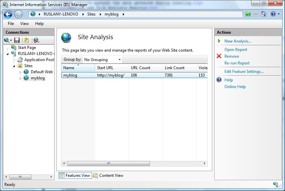
Task: Click the URL Count column header
Action: click(146, 68)
